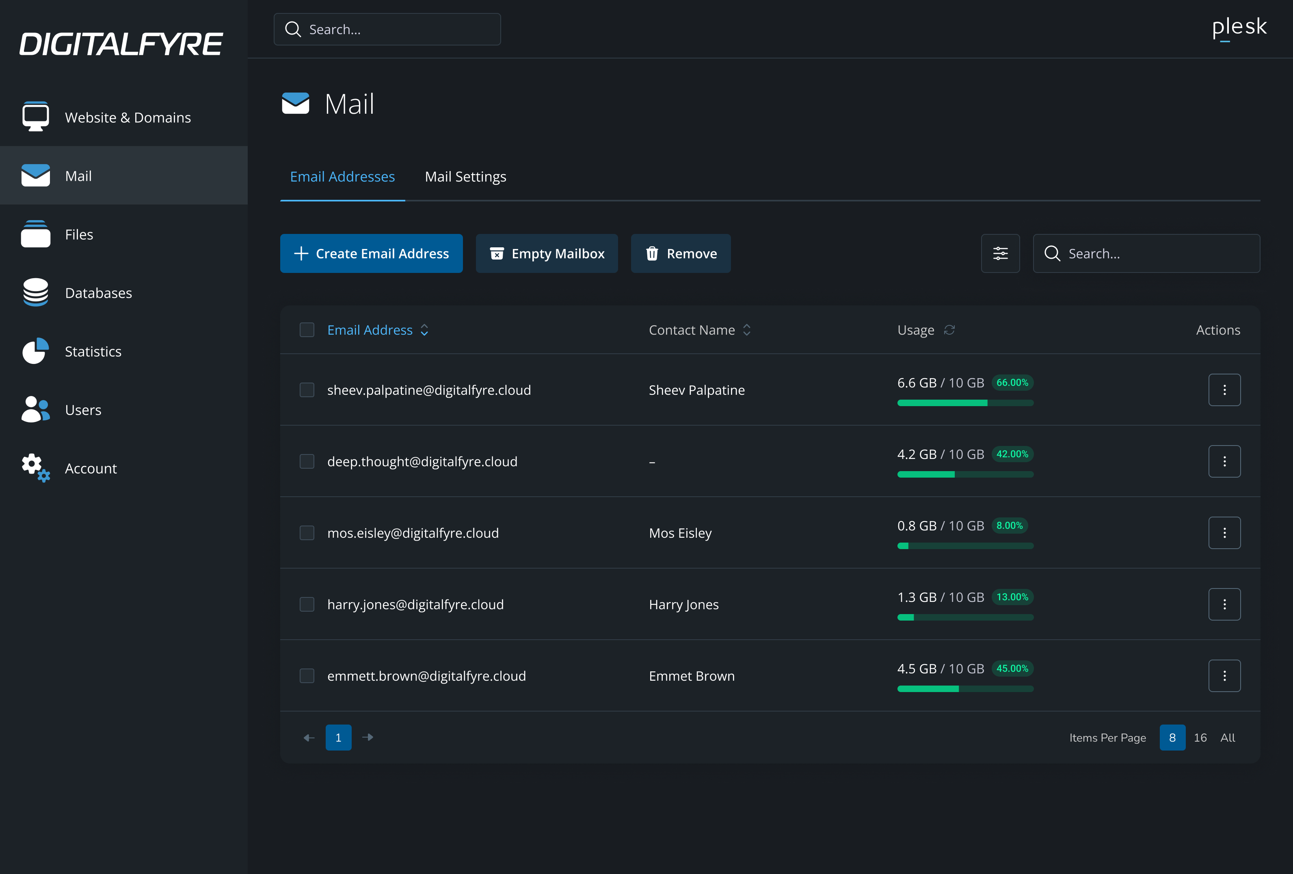Check the mos.eisley row checkbox

point(307,532)
